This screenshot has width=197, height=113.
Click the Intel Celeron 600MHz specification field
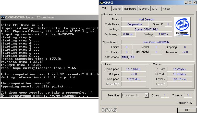[156, 42]
